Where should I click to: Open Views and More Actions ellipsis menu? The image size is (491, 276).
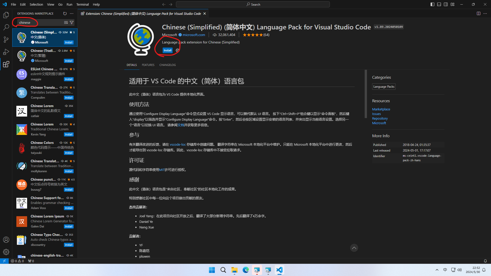coord(72,14)
